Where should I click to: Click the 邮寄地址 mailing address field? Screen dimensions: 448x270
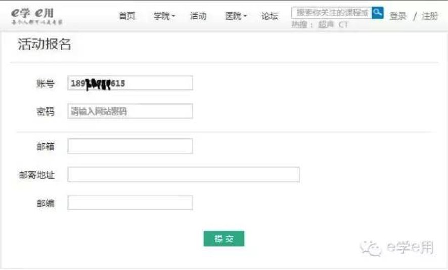click(x=184, y=175)
